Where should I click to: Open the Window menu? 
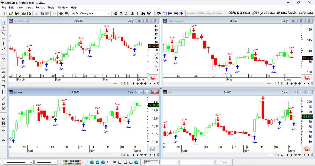coord(62,8)
